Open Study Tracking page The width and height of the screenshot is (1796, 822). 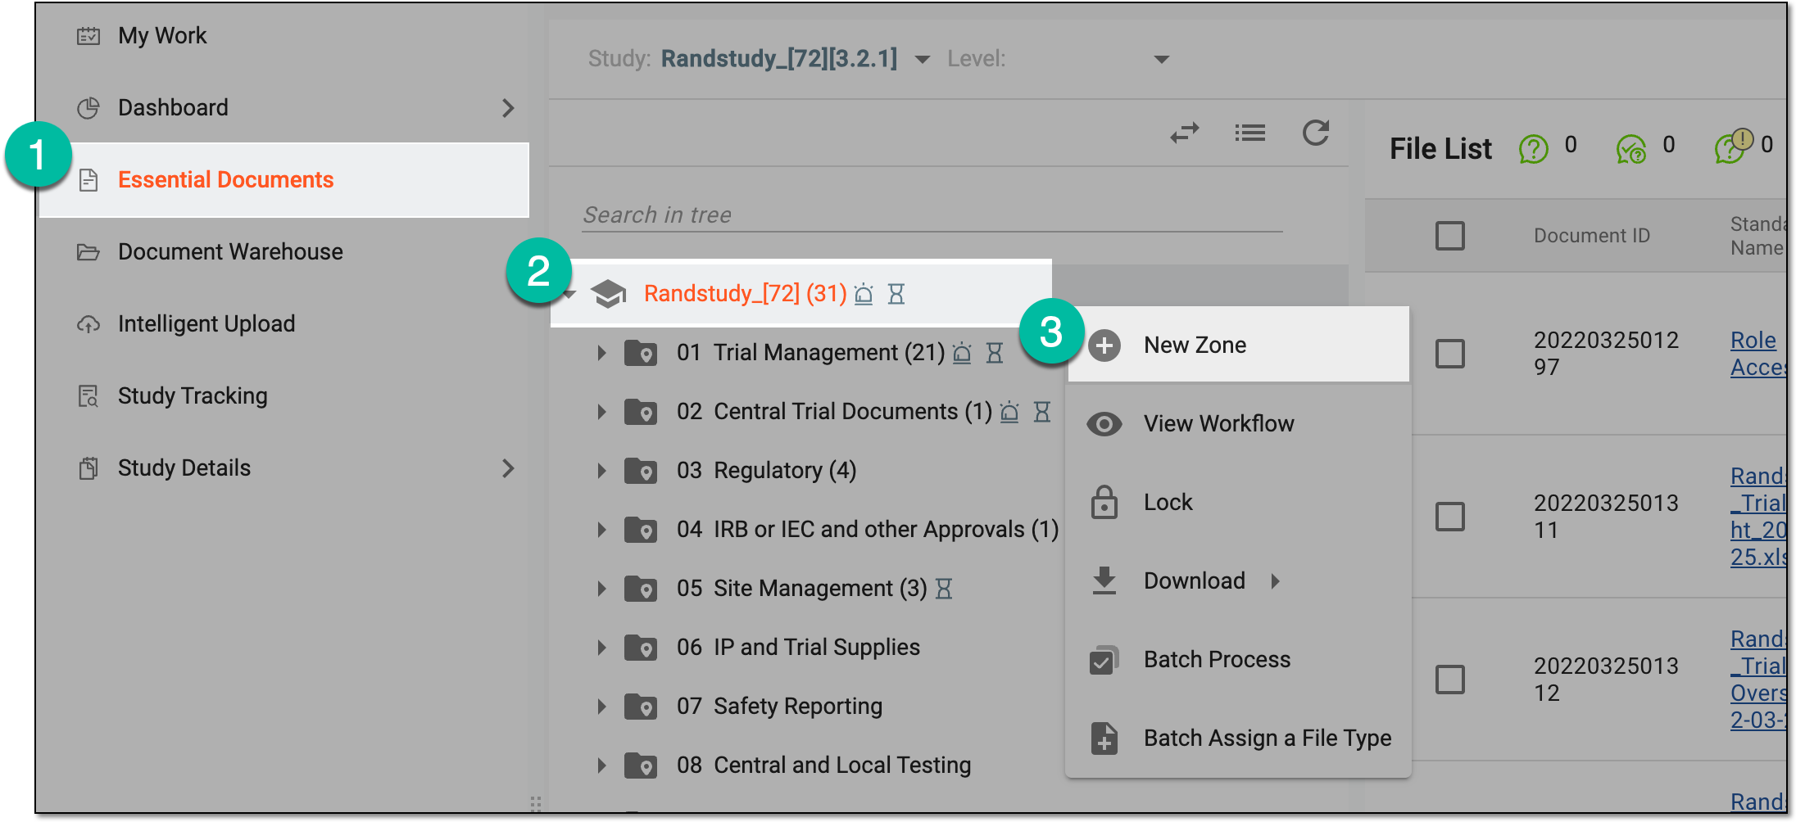coord(193,396)
